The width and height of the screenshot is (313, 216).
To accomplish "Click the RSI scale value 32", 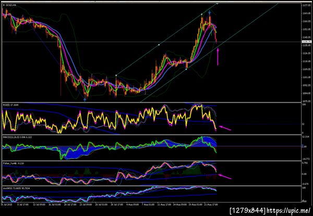I will coord(303,124).
